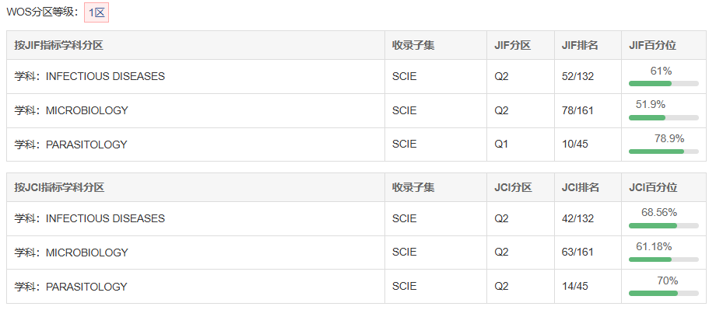
Task: Click the JCI分区 header cell
Action: 521,187
